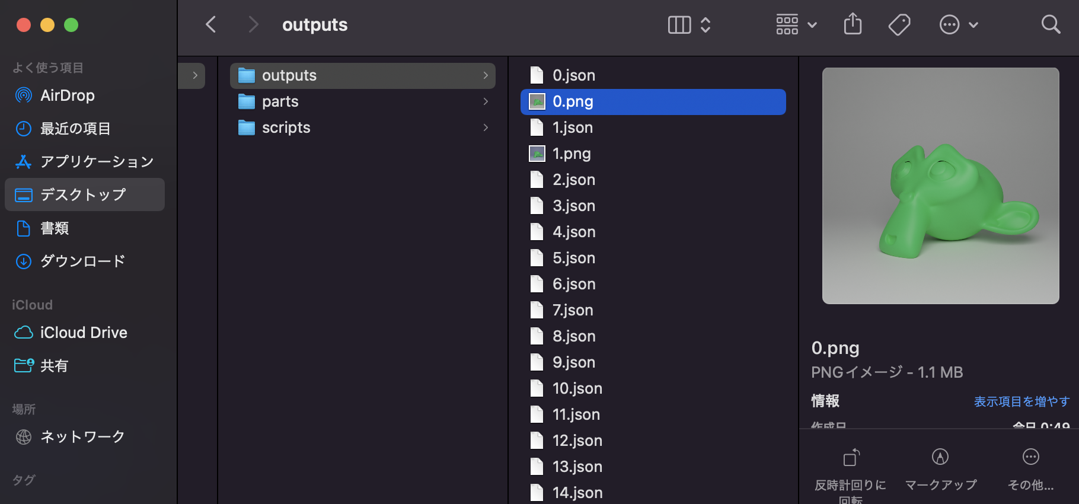Viewport: 1079px width, 504px height.
Task: Switch view mode with column view control
Action: tap(688, 24)
